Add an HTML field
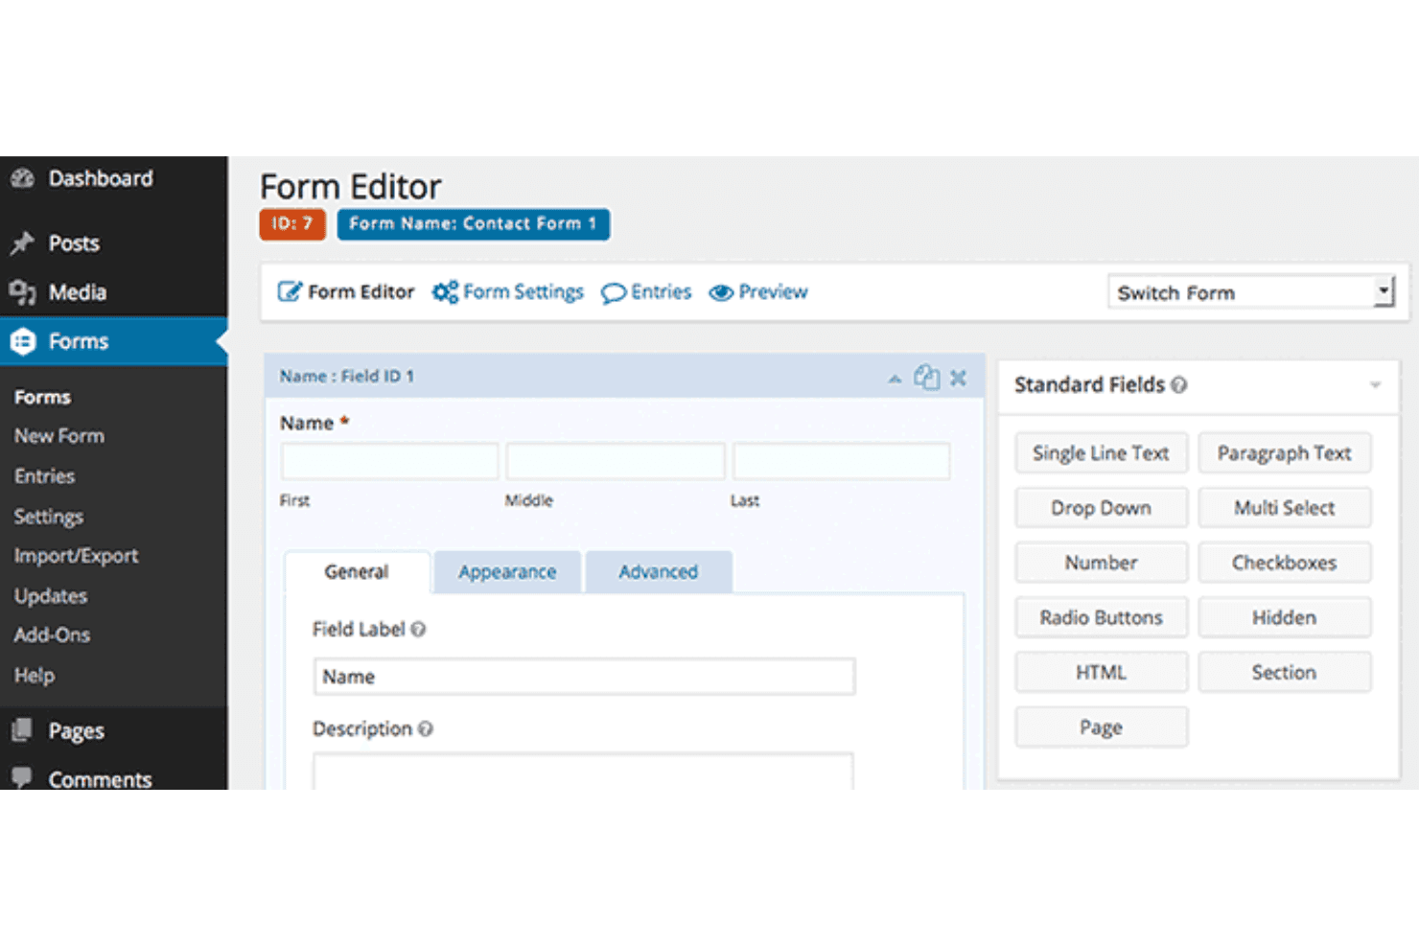The width and height of the screenshot is (1419, 946). coord(1101,672)
